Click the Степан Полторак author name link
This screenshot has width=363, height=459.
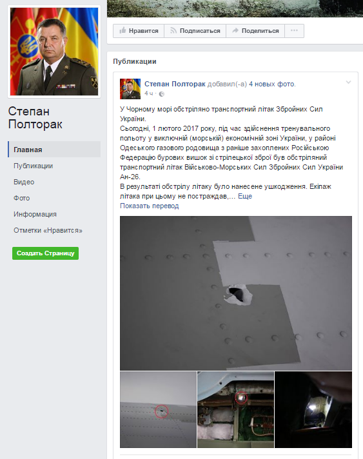175,84
